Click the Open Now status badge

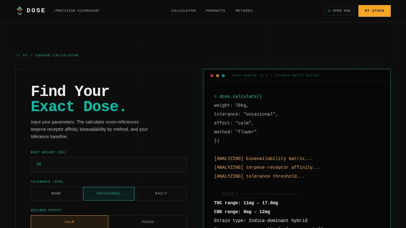339,11
